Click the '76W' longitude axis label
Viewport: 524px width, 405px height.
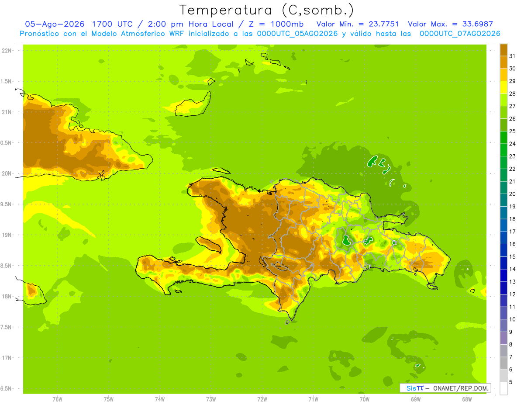(57, 399)
